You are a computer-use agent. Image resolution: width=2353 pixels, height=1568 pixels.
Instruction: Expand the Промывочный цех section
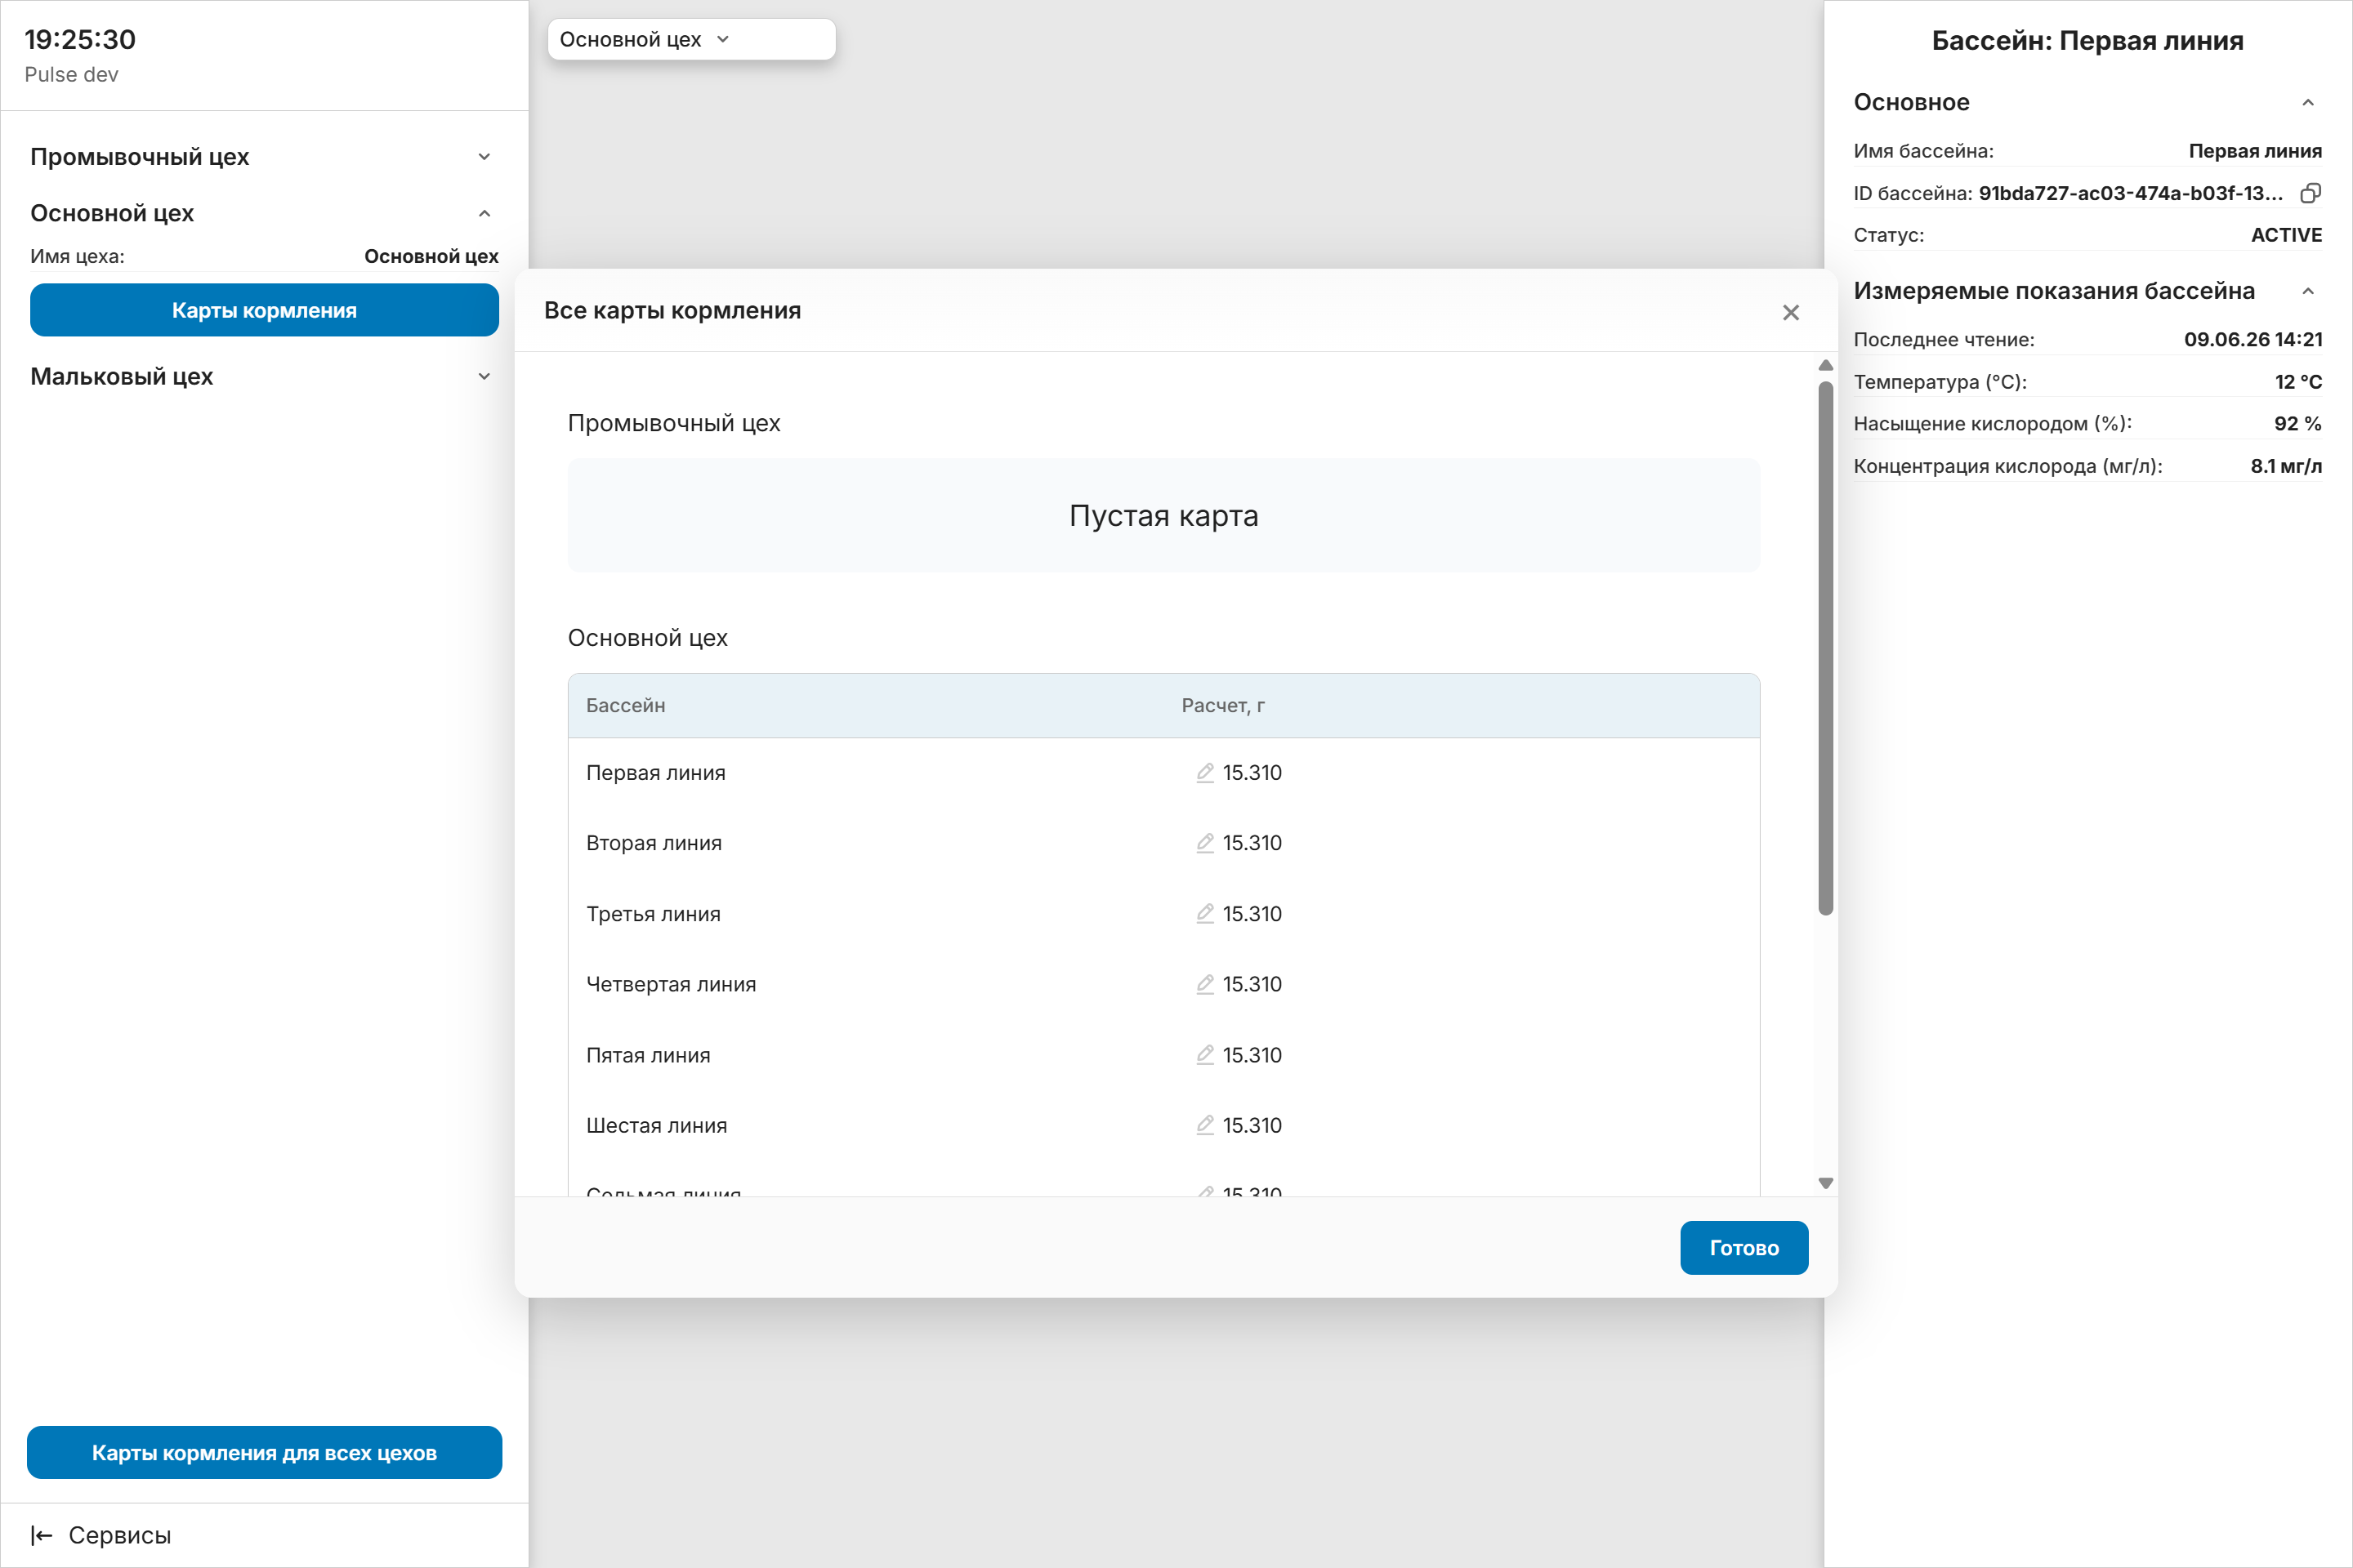tap(264, 157)
